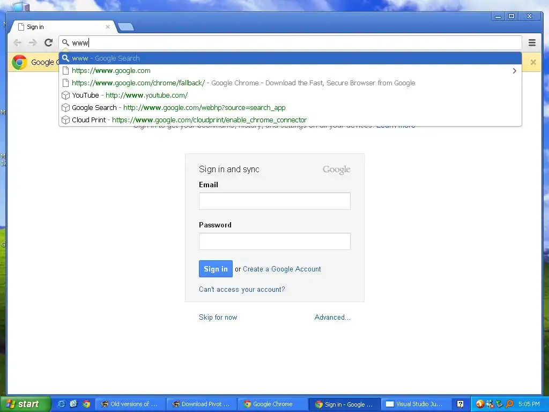Switch to 'Download Pivot...' taskbar window
549x412 pixels.
click(202, 404)
